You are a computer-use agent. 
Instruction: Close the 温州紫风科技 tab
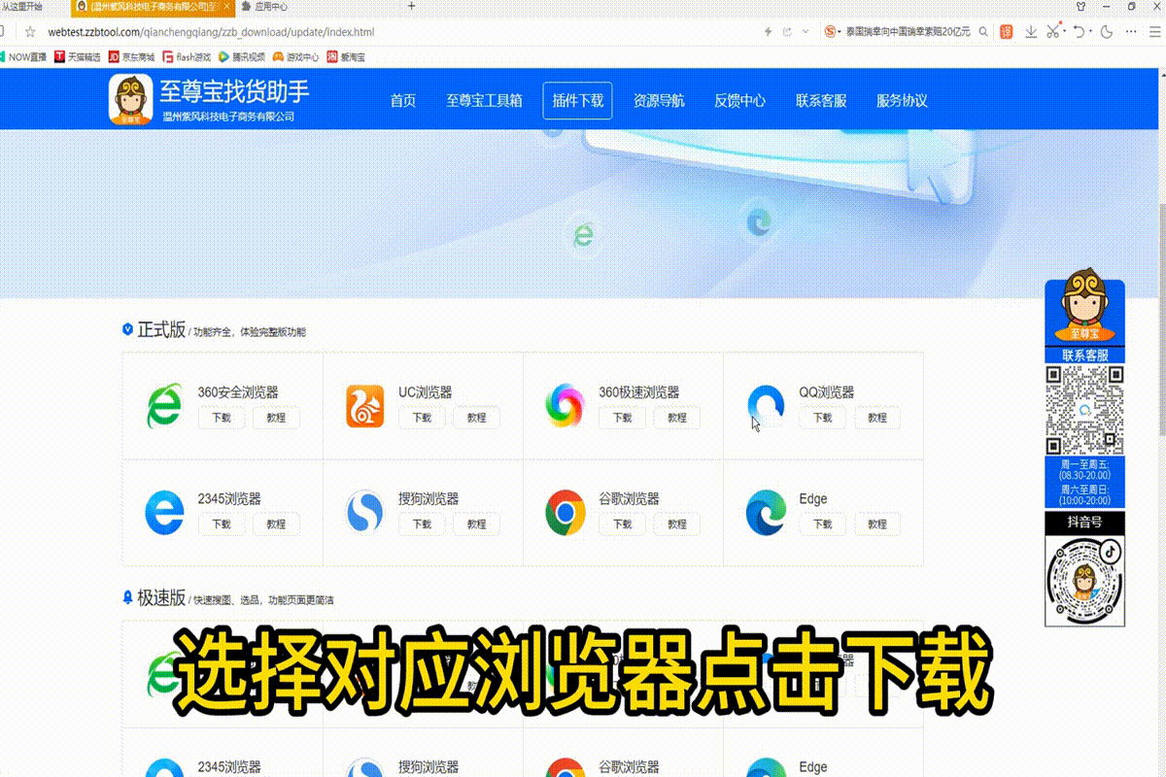point(228,6)
